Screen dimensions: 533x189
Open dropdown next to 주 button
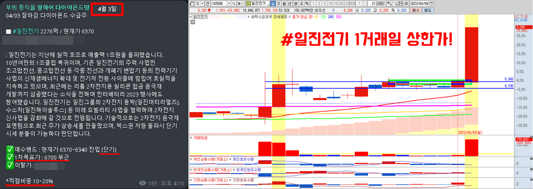(x=202, y=3)
